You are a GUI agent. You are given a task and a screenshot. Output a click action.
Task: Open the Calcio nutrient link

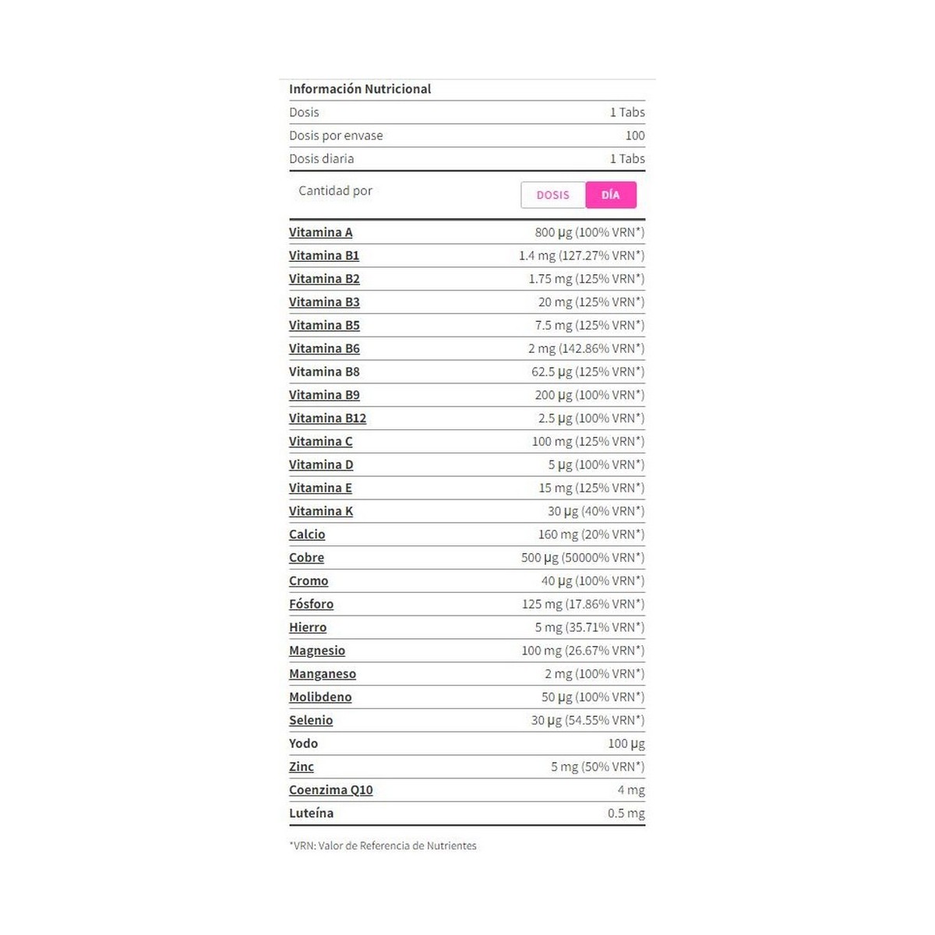[307, 535]
